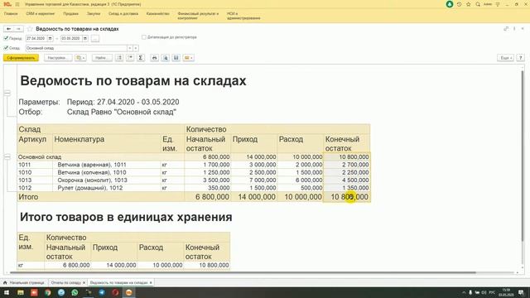Open the title bar service settings icon

(498, 4)
